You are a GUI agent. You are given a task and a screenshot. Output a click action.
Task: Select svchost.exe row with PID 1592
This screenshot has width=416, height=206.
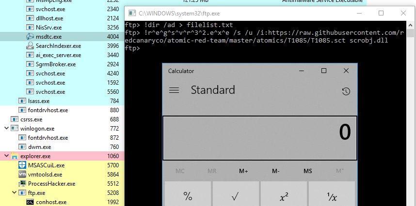(x=62, y=83)
